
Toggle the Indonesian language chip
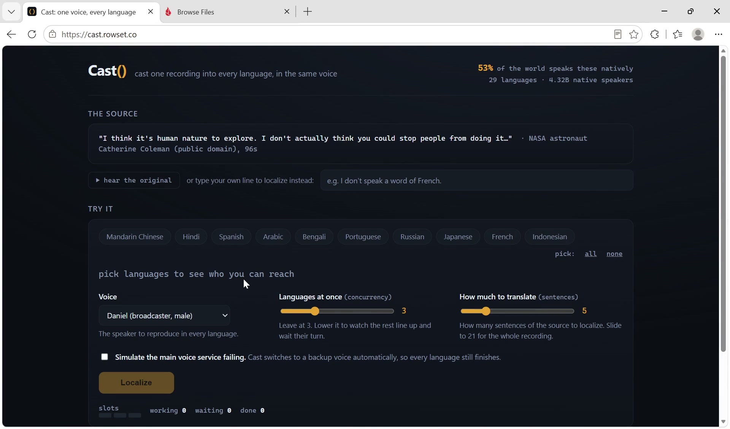coord(550,237)
